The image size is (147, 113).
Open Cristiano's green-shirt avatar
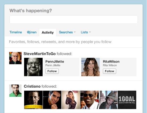tap(15, 91)
